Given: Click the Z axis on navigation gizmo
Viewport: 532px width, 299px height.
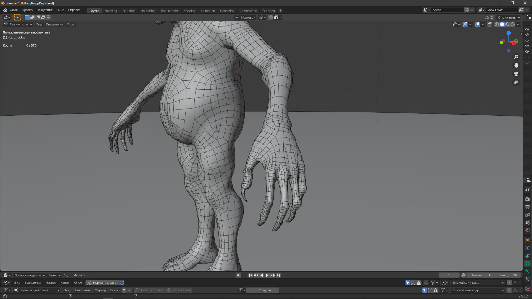Looking at the screenshot, I should [509, 33].
